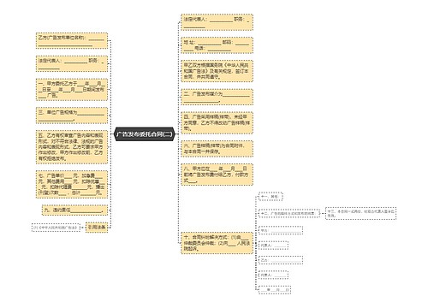Select node 九、违约责任
The image size is (428, 308).
click(x=74, y=210)
